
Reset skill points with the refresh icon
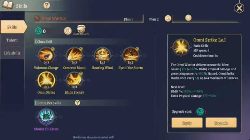tap(68, 31)
